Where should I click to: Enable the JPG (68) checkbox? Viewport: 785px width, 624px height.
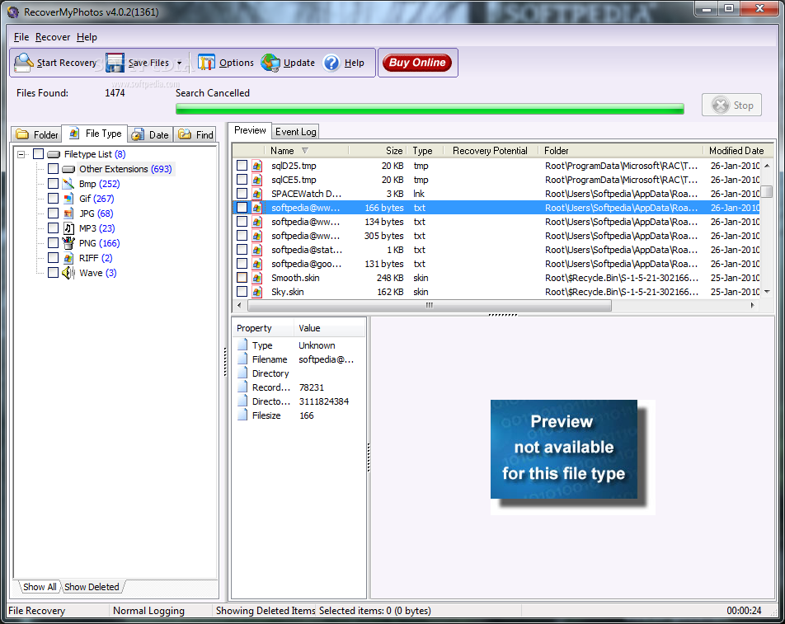pos(53,213)
